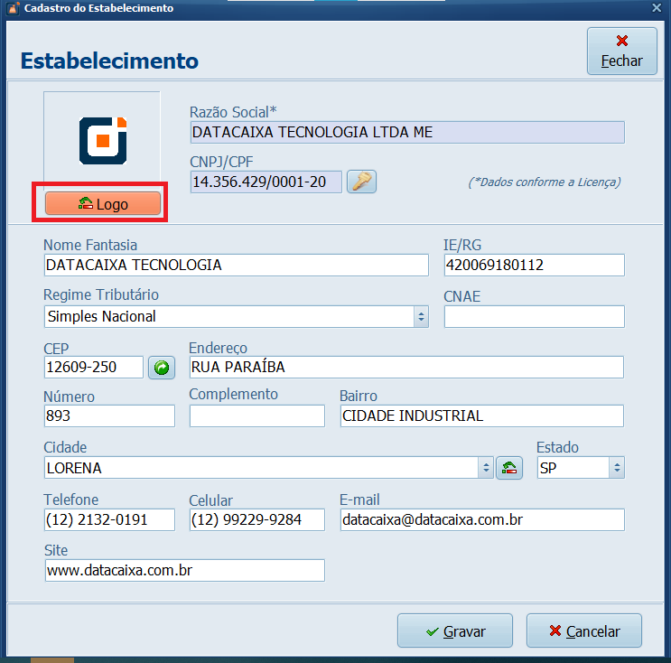Click the company logo image preview
Screen dimensions: 671x663
tap(102, 140)
